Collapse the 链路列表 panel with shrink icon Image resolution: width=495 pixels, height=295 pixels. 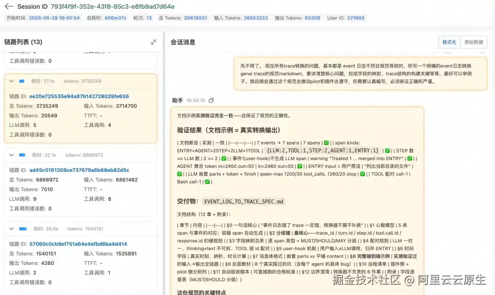pyautogui.click(x=154, y=42)
